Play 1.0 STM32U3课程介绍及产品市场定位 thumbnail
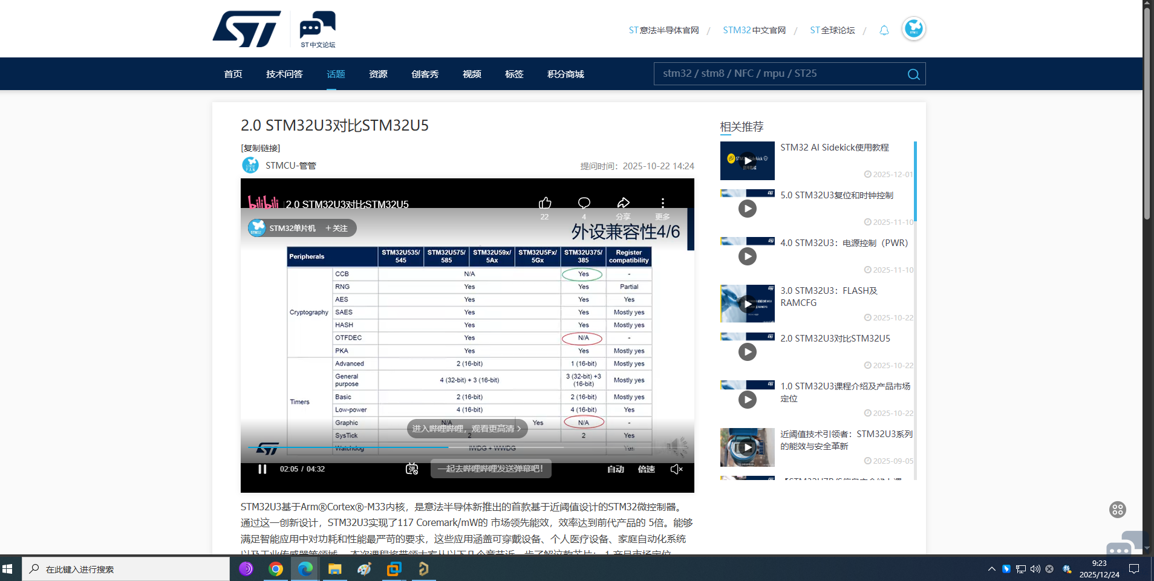This screenshot has height=581, width=1154. (747, 399)
